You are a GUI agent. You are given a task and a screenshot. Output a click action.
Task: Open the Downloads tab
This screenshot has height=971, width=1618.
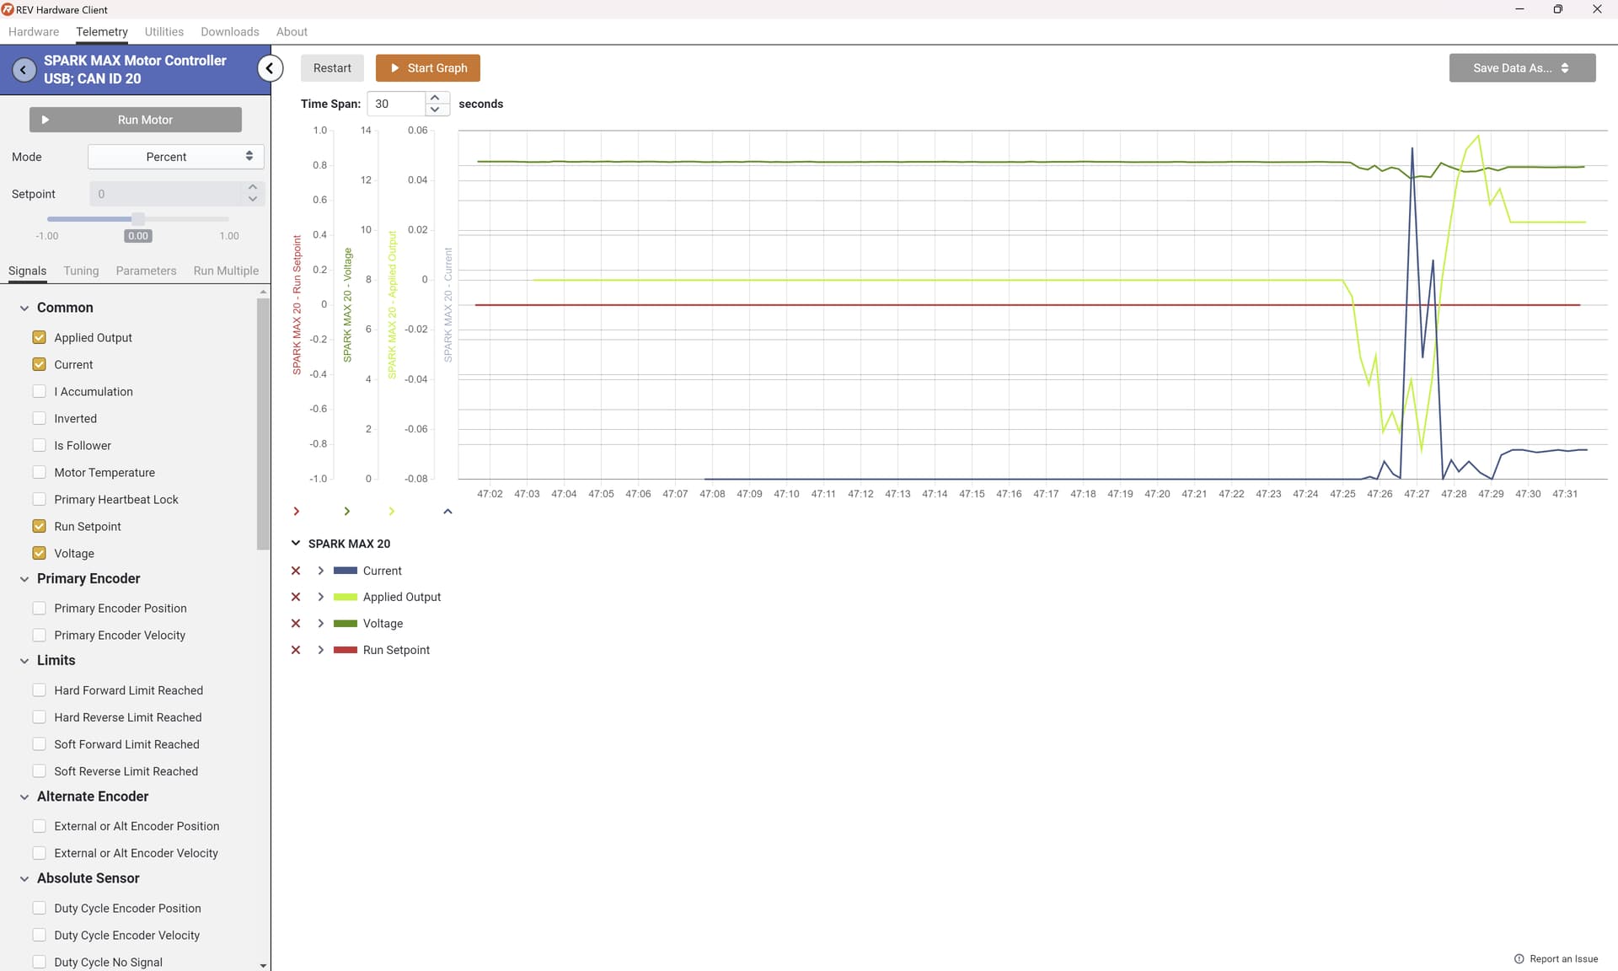pos(230,32)
